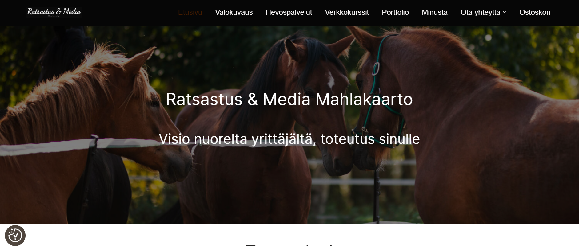579x246 pixels.
Task: Select Ota yhteyttä in the navigation
Action: click(480, 12)
